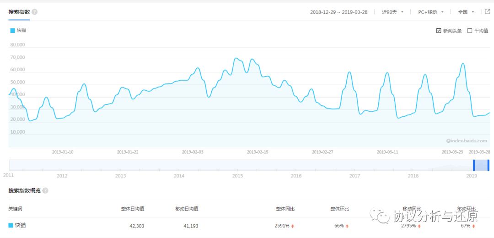Click the 快猫 keyword in the overview table

point(20,225)
